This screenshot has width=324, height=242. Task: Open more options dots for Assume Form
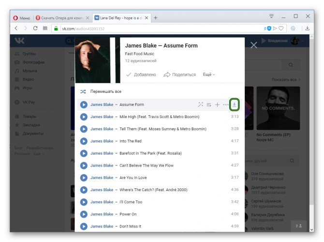click(225, 105)
